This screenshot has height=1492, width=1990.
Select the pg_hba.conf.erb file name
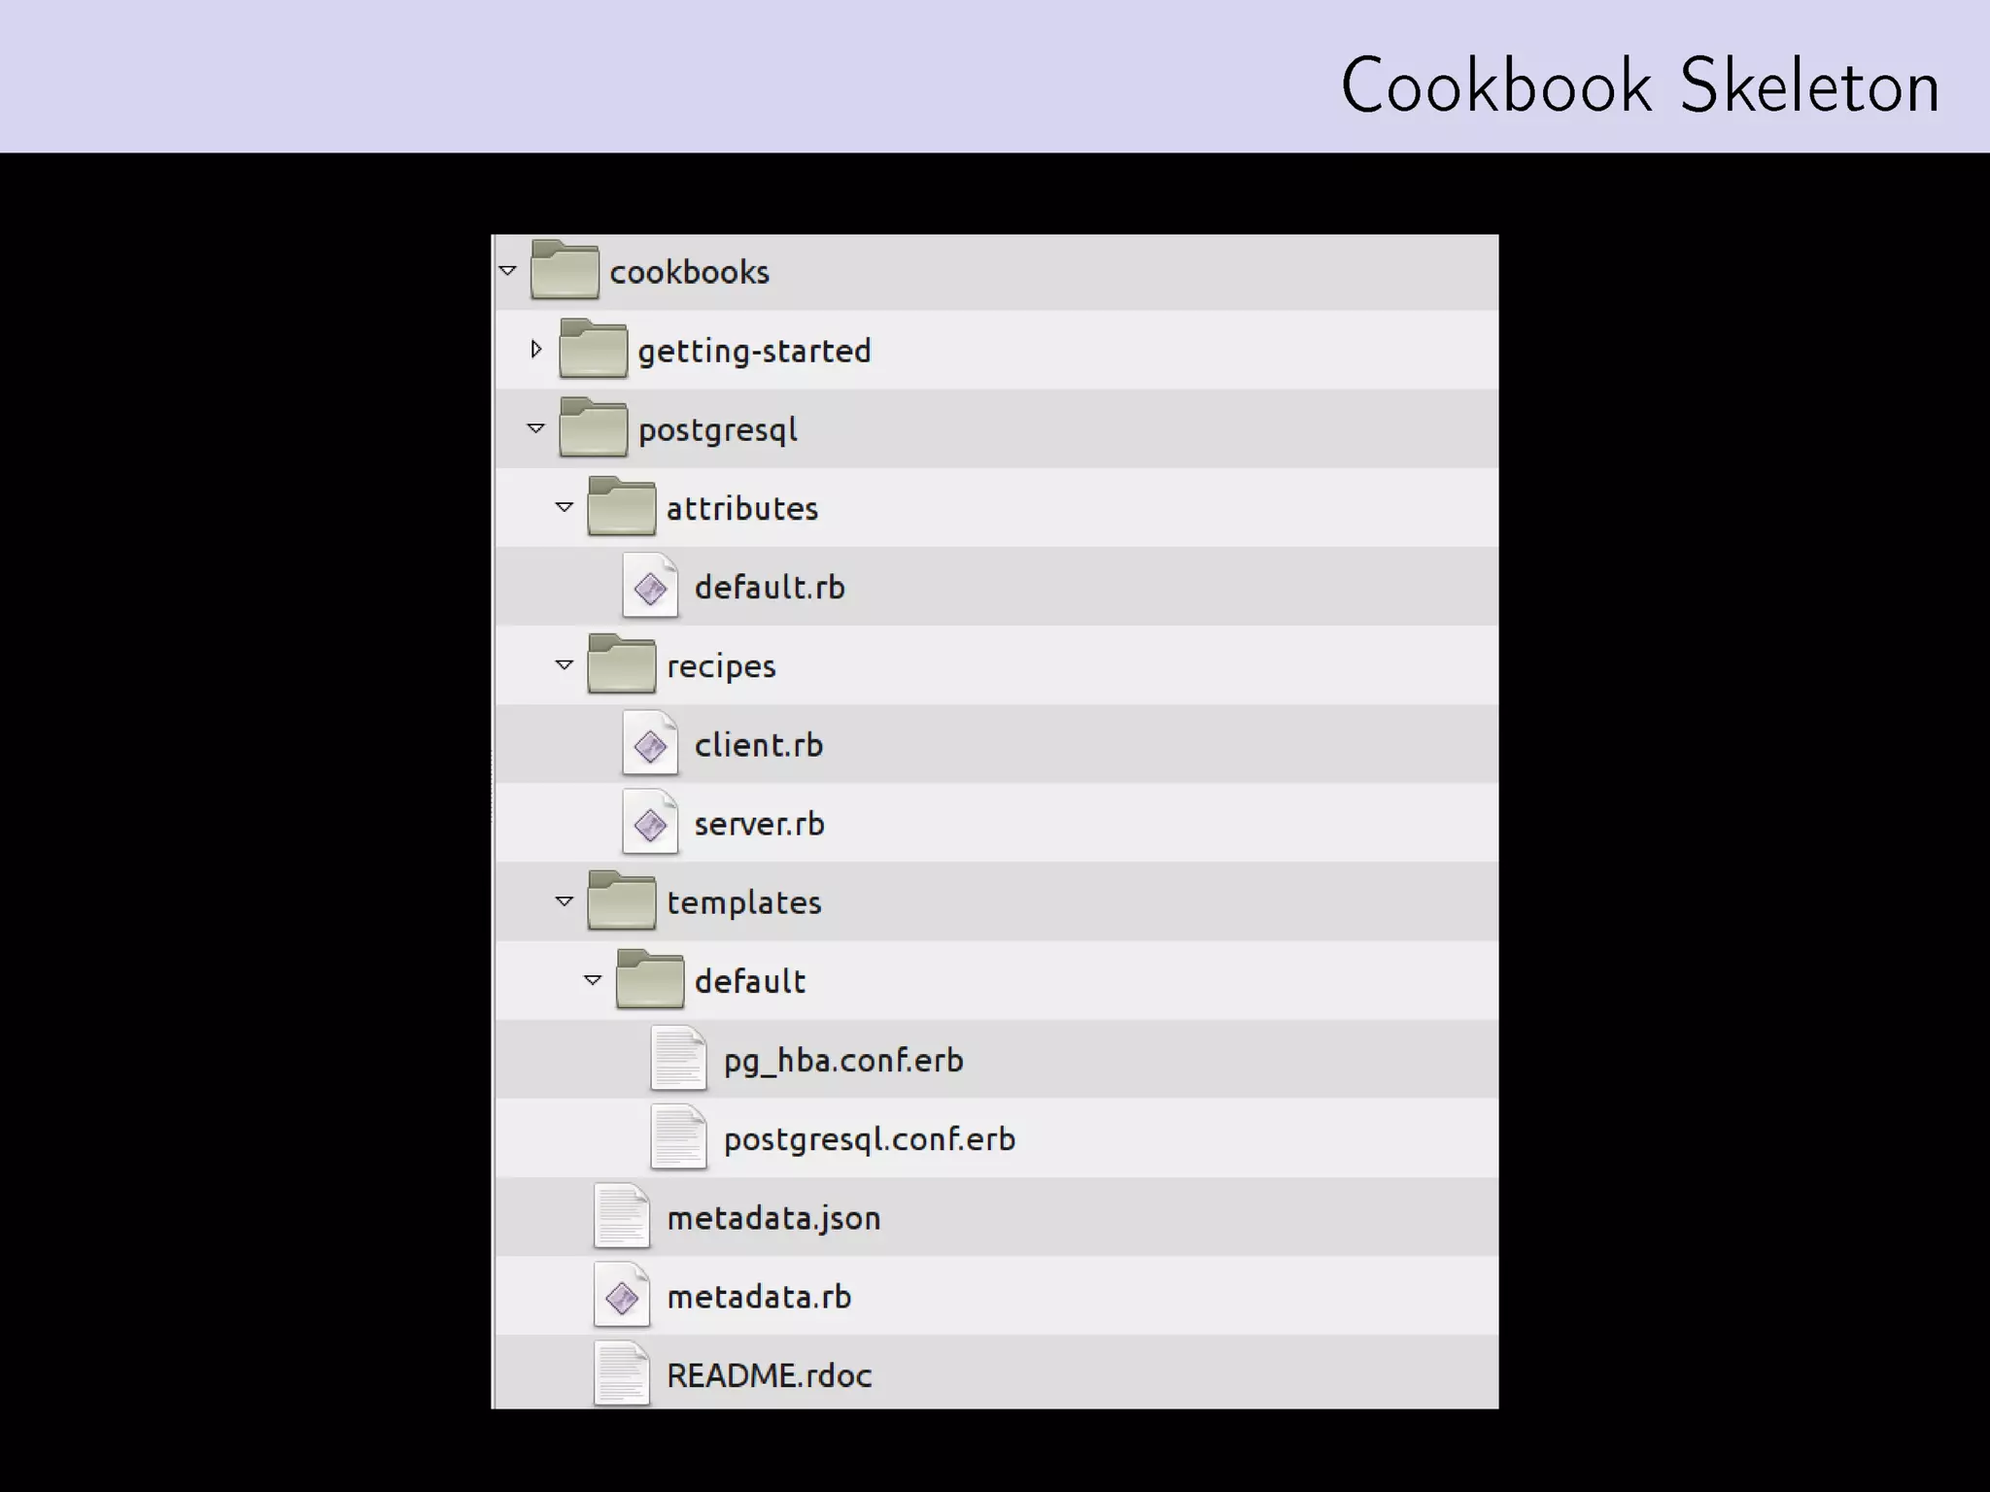(843, 1062)
